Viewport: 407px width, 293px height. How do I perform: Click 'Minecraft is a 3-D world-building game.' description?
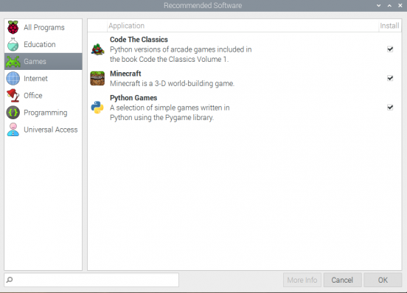click(172, 84)
